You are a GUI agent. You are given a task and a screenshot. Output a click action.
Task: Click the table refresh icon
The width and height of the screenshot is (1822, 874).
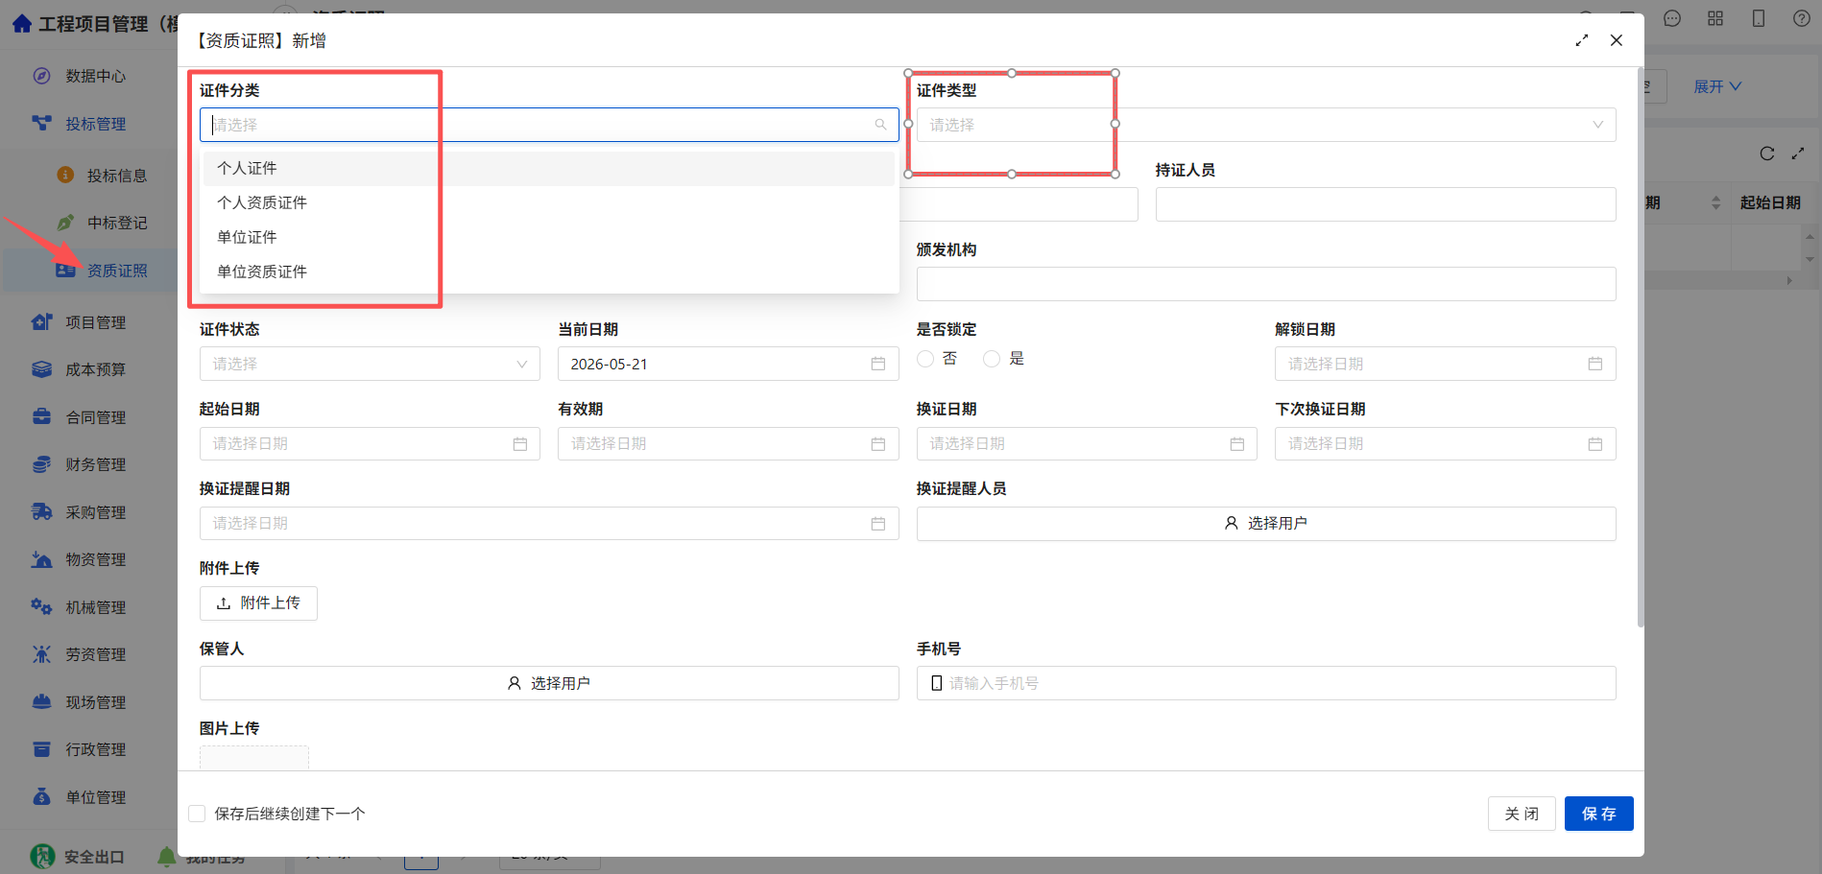1767,154
